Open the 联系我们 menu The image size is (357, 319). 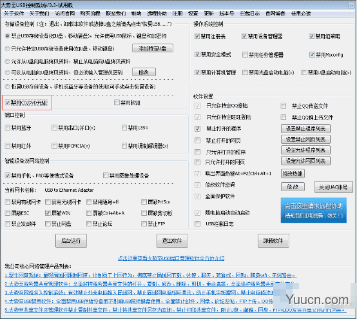(116, 13)
